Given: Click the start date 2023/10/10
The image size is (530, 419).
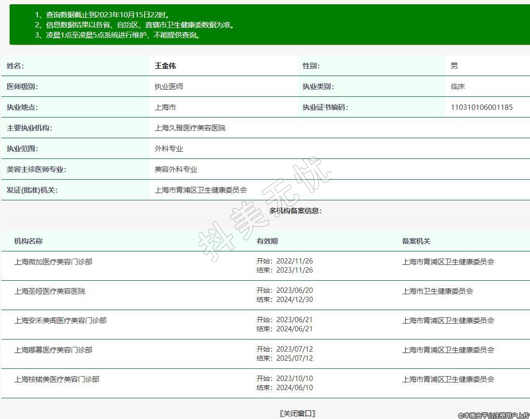Looking at the screenshot, I should pyautogui.click(x=294, y=379).
